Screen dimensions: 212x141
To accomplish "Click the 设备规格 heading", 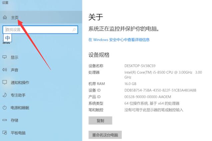I will 99,55.
